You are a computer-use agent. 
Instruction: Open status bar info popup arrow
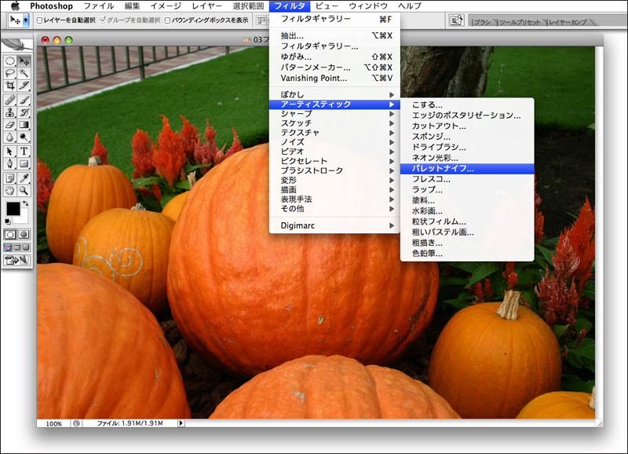[x=181, y=423]
